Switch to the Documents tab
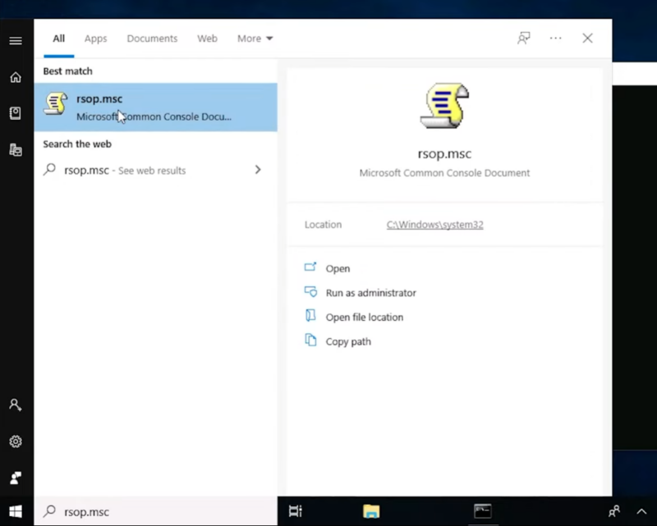This screenshot has width=657, height=526. [x=152, y=39]
